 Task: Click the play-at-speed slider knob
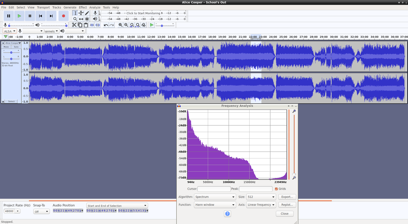tap(162, 26)
